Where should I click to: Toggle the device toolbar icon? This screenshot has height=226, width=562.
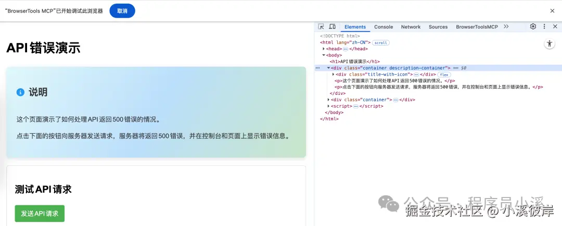click(x=332, y=26)
